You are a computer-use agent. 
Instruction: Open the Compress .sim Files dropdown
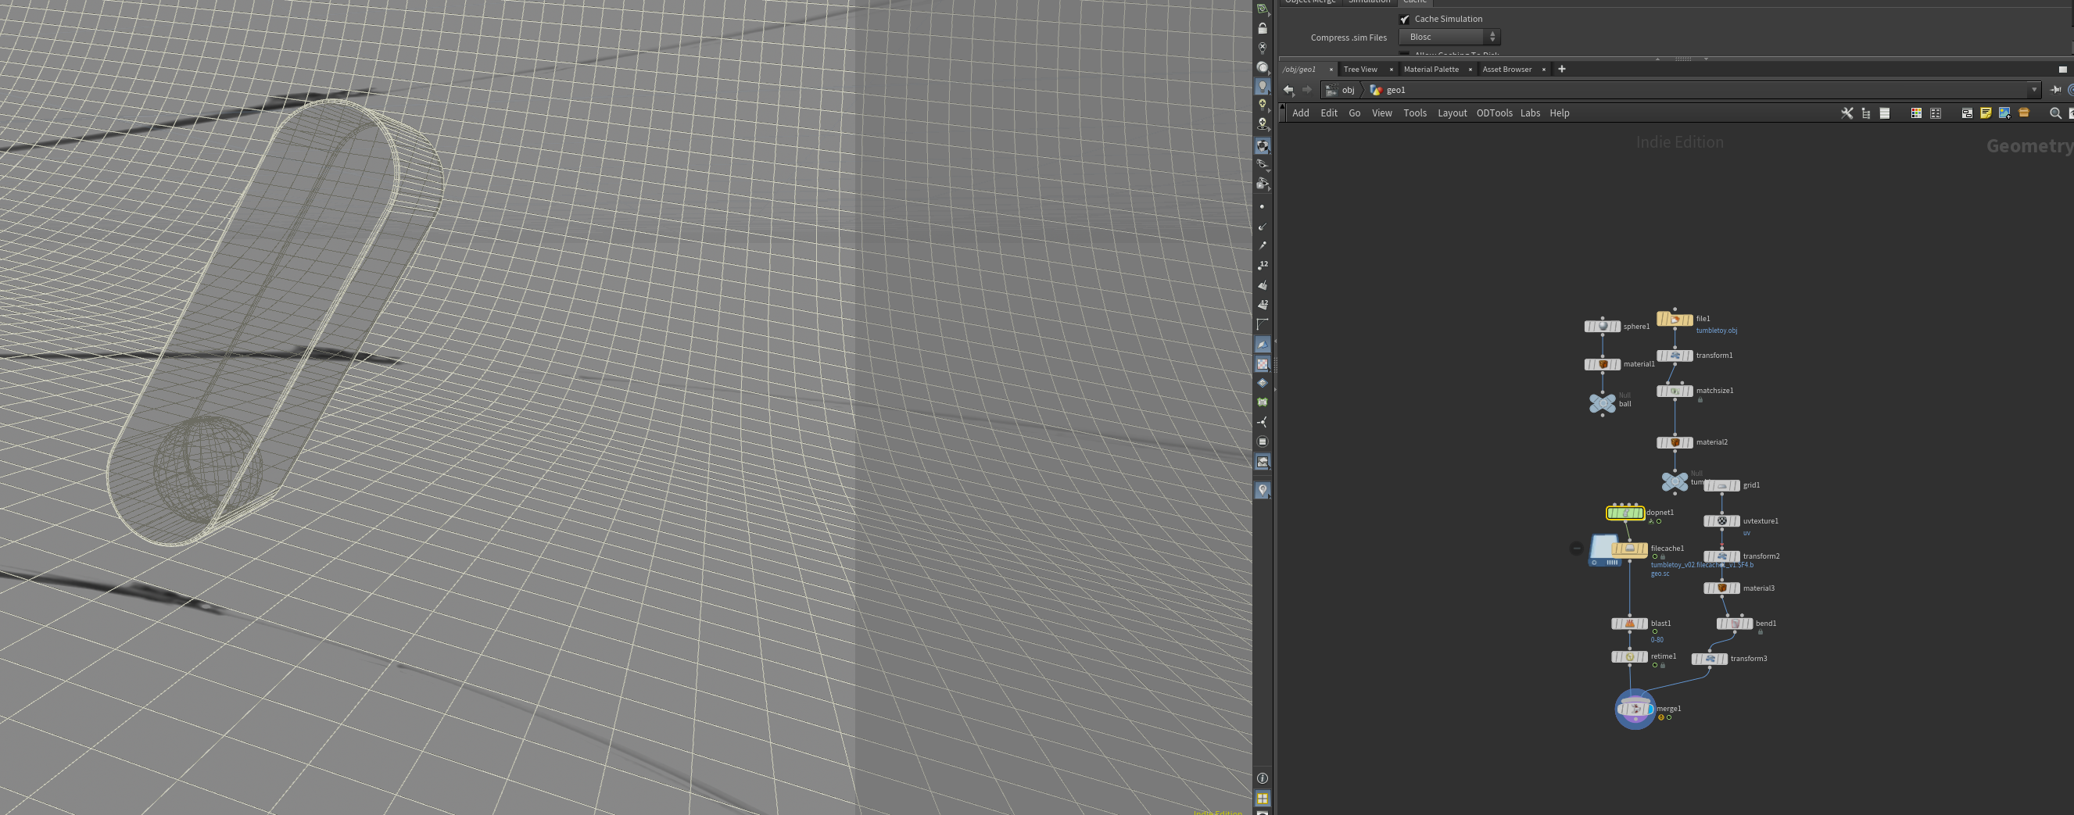tap(1450, 37)
